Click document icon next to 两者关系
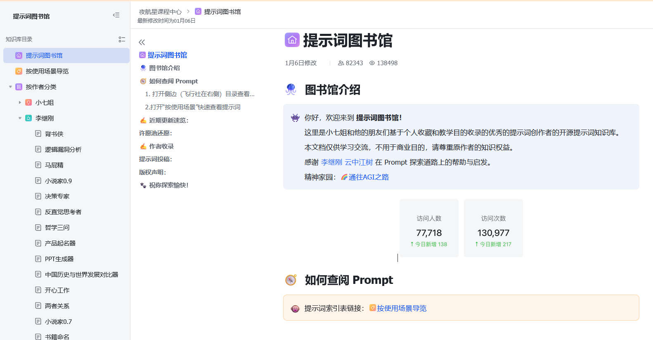Screen dimensions: 653x340 coord(38,306)
